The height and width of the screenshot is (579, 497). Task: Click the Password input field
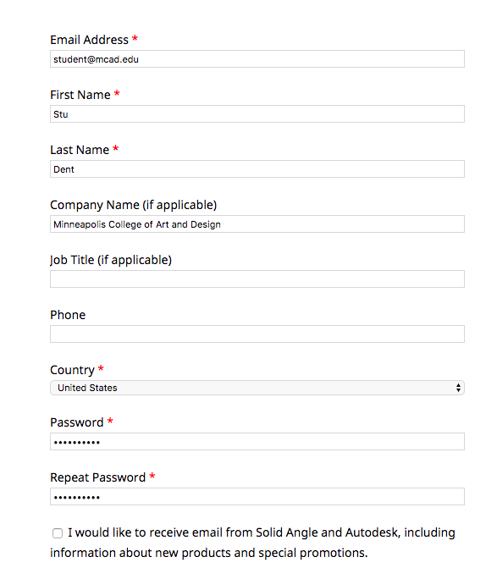point(257,442)
